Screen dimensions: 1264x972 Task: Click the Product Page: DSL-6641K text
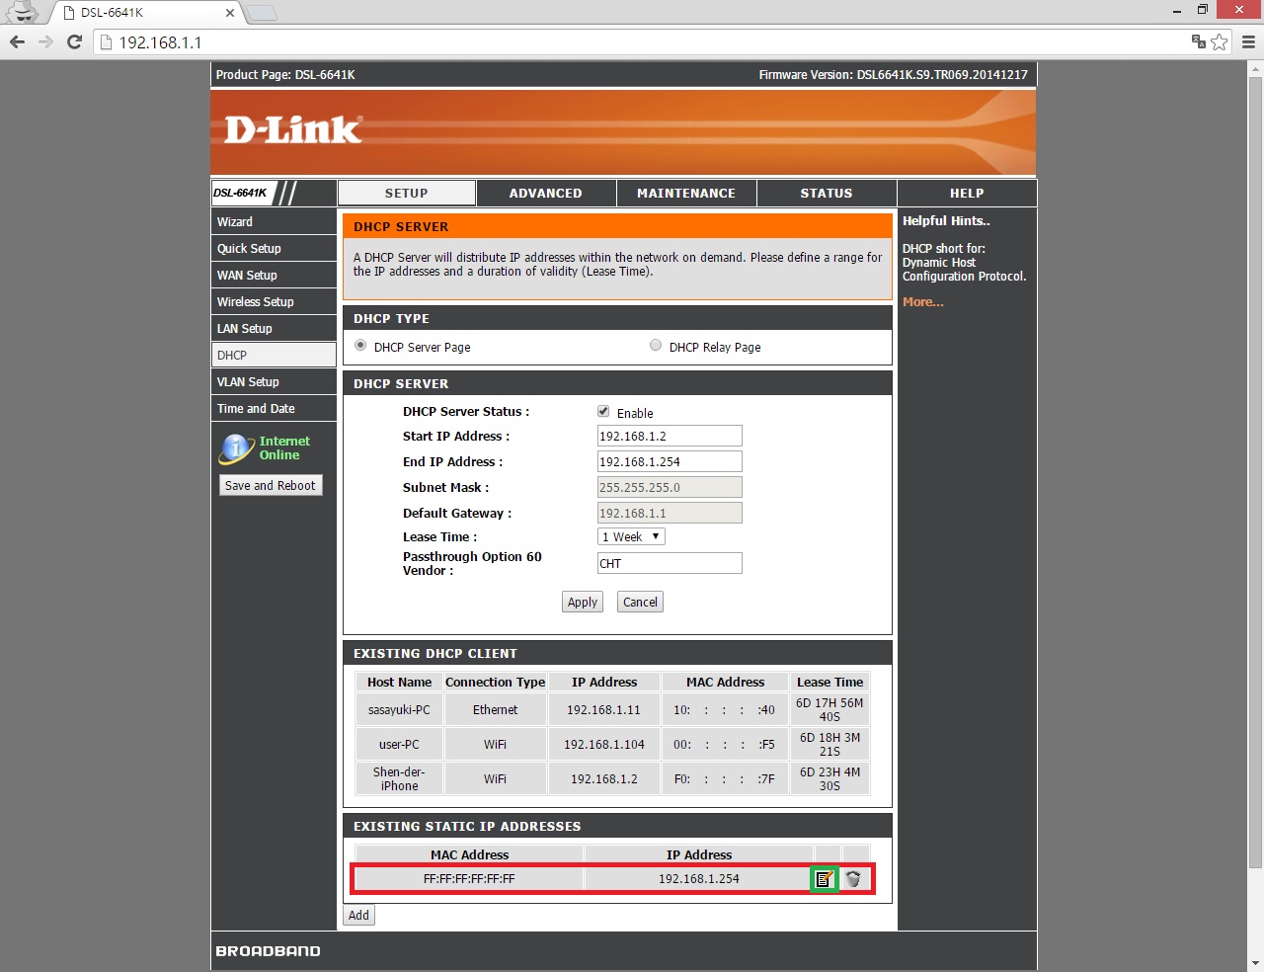click(285, 75)
